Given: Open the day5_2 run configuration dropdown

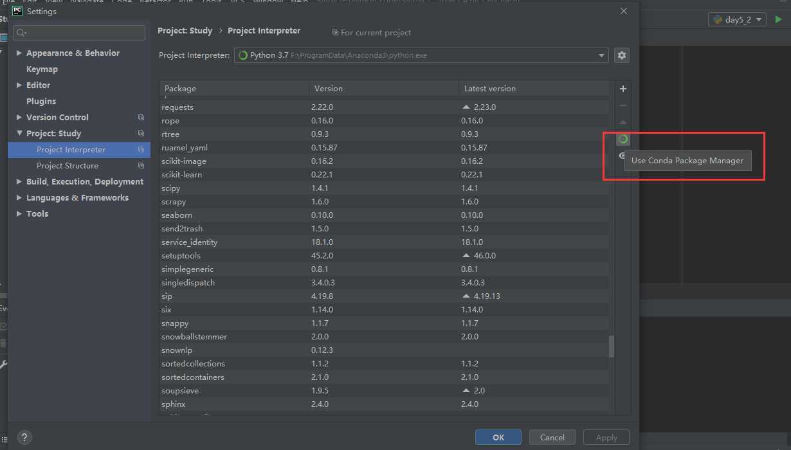Looking at the screenshot, I should [x=737, y=20].
